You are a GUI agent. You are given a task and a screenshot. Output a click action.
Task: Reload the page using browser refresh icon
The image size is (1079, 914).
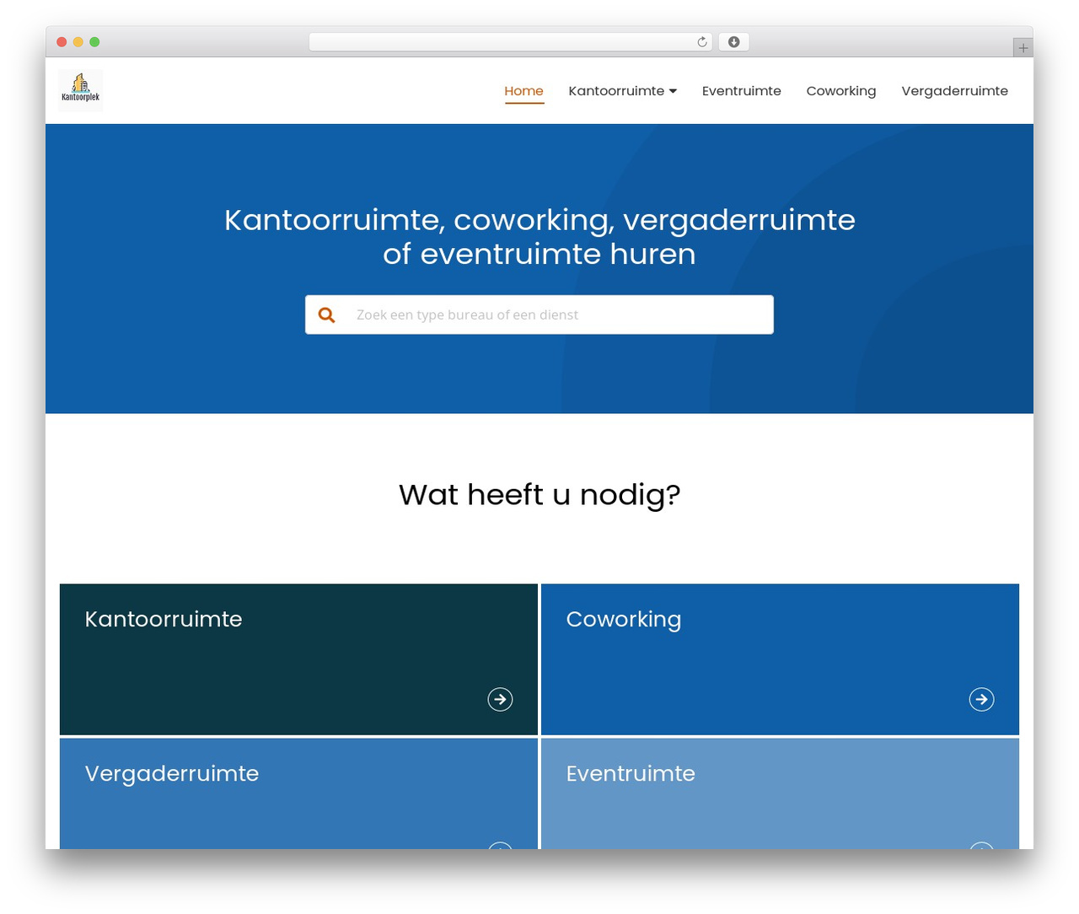point(701,42)
